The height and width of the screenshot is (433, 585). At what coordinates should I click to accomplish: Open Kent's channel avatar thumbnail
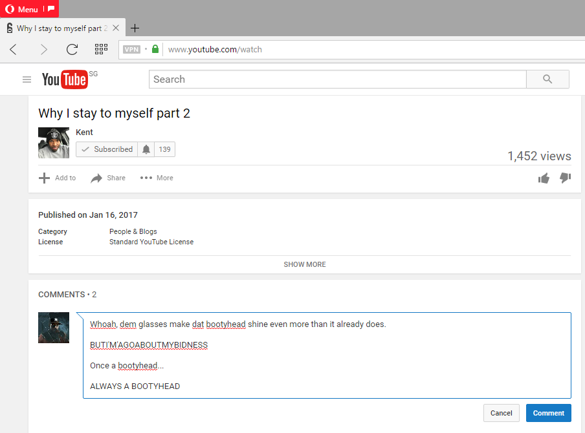pyautogui.click(x=54, y=143)
